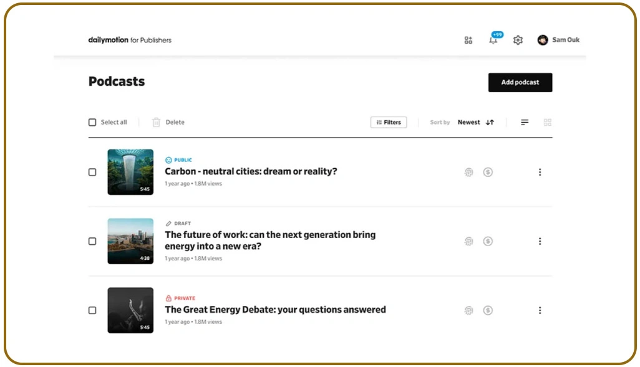The height and width of the screenshot is (367, 640).
Task: Open the settings gear
Action: 518,40
